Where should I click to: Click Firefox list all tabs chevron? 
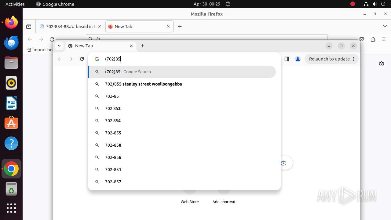tap(385, 26)
